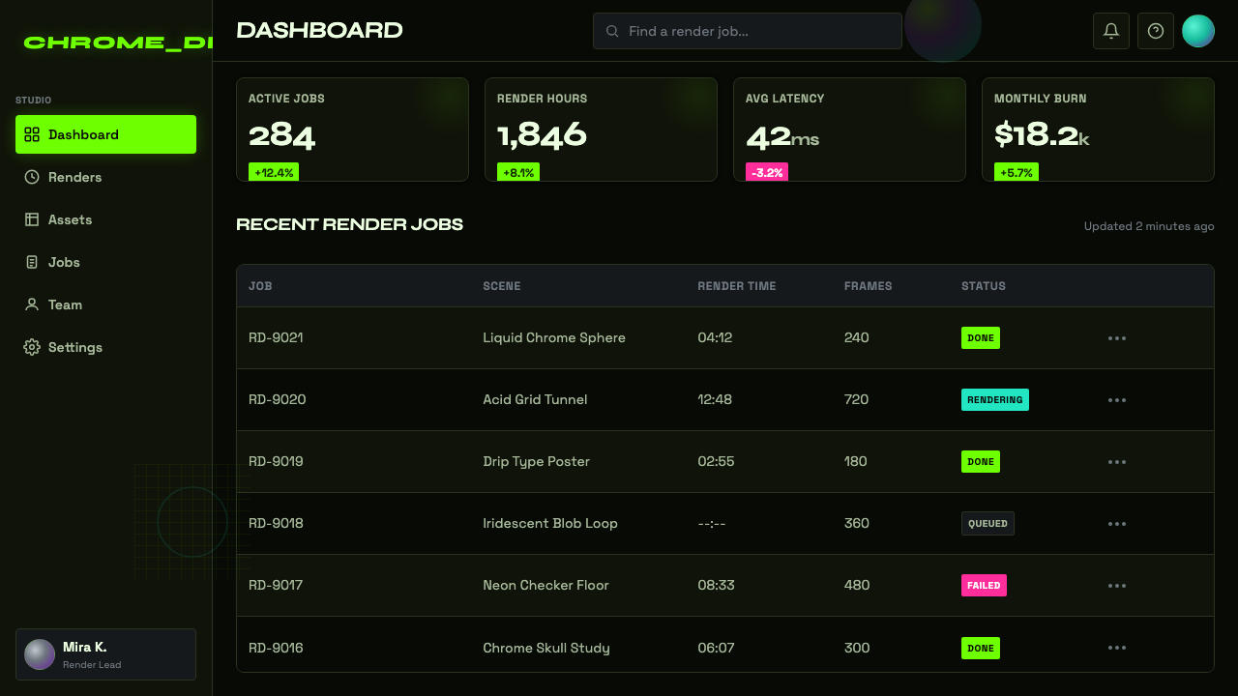The image size is (1238, 696).
Task: Click the Jobs document icon
Action: point(32,262)
